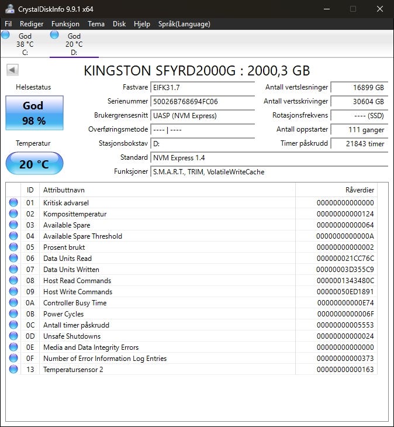Click the Temperatur label above 20 °C
The width and height of the screenshot is (394, 427).
click(33, 143)
